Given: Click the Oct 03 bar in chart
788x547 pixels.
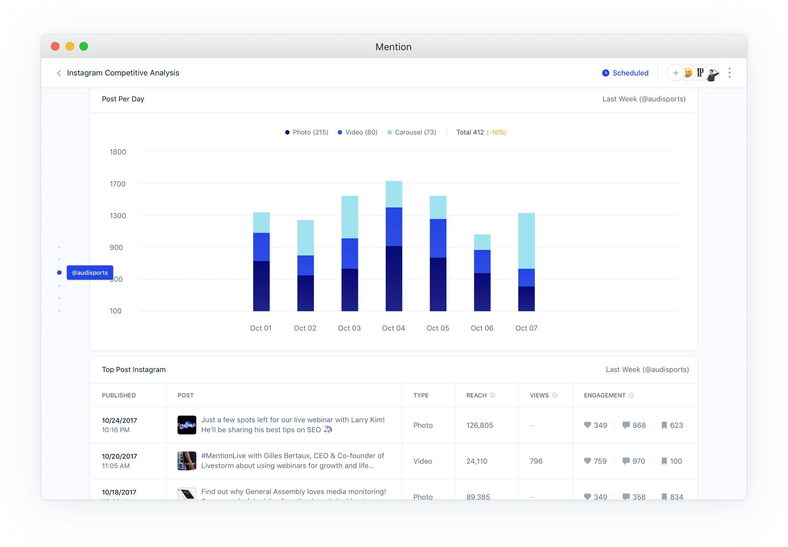Looking at the screenshot, I should tap(350, 254).
